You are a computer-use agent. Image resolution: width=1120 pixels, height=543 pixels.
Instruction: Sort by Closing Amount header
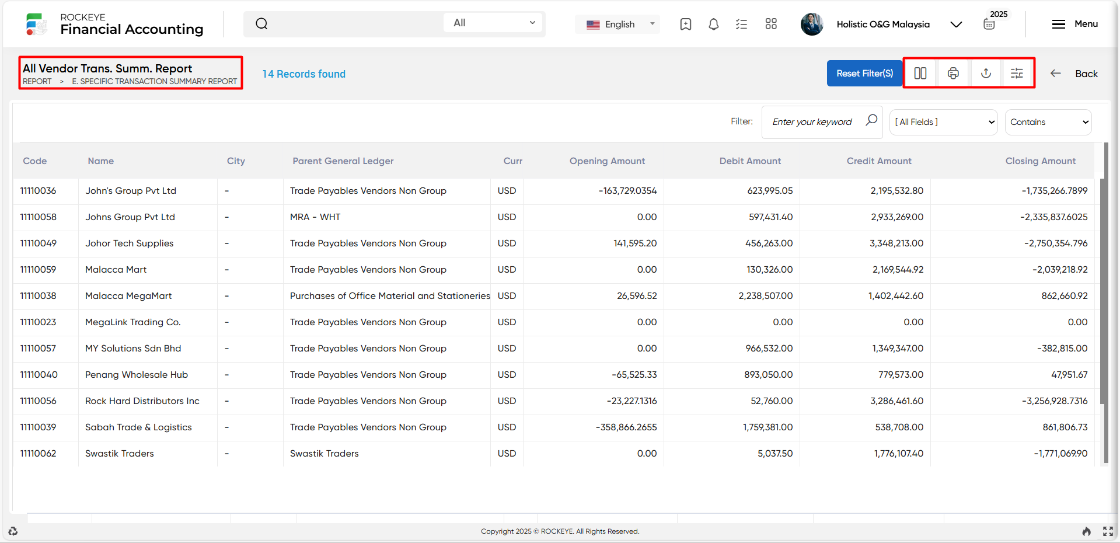pos(1041,161)
